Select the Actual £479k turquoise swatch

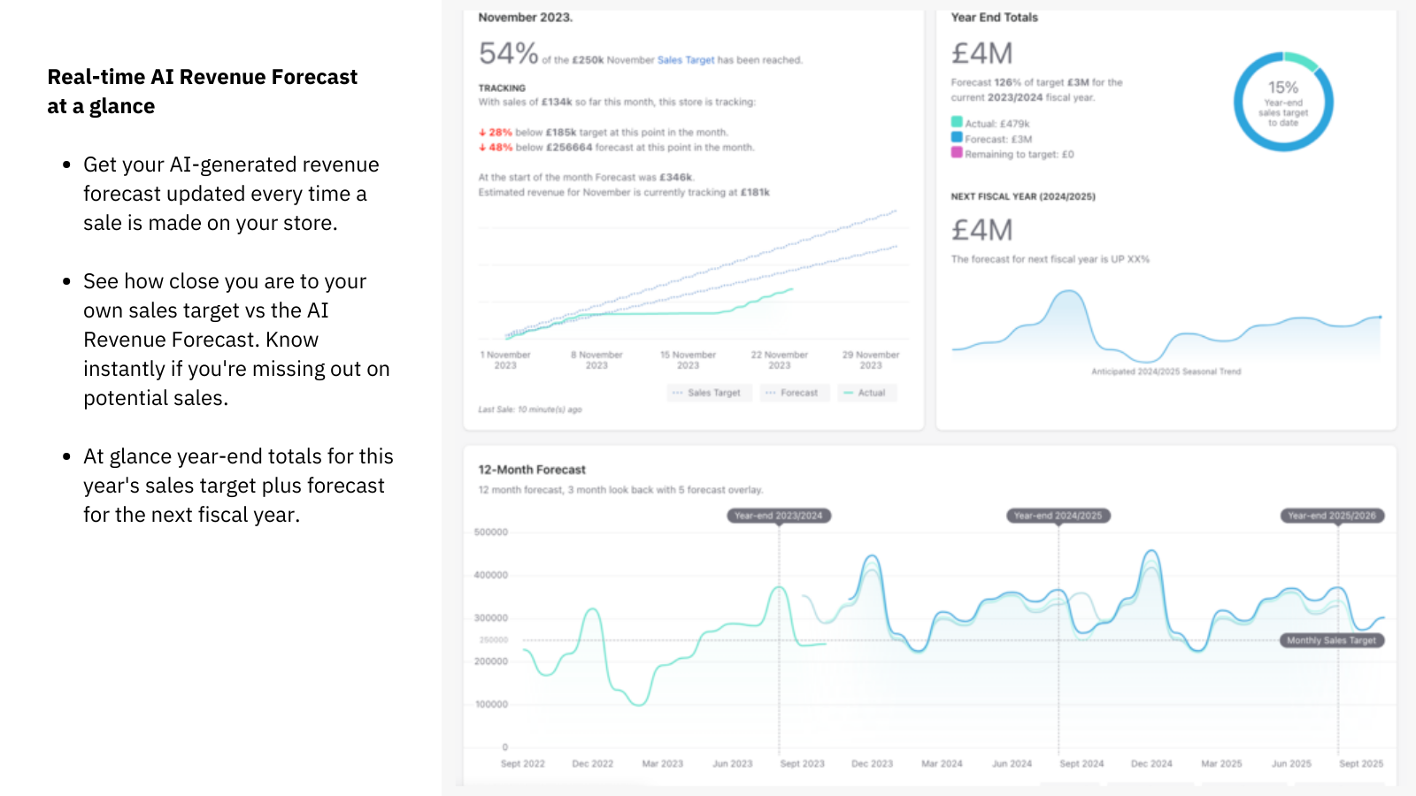coord(957,122)
